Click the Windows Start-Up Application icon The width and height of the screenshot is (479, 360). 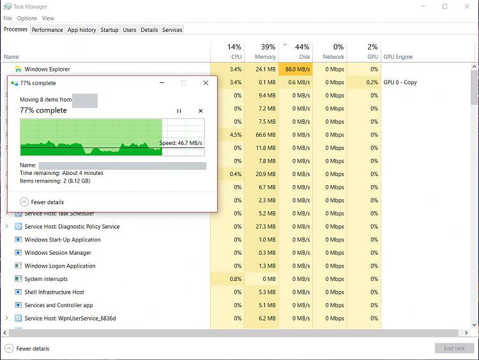19,239
